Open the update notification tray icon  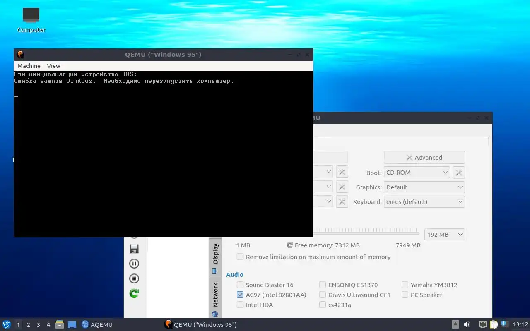pos(504,325)
